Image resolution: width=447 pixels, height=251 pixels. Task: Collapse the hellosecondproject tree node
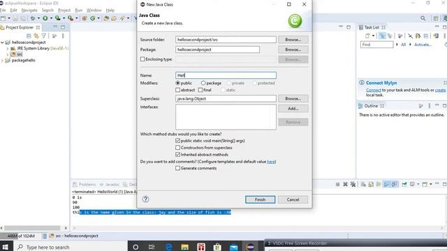(2, 43)
